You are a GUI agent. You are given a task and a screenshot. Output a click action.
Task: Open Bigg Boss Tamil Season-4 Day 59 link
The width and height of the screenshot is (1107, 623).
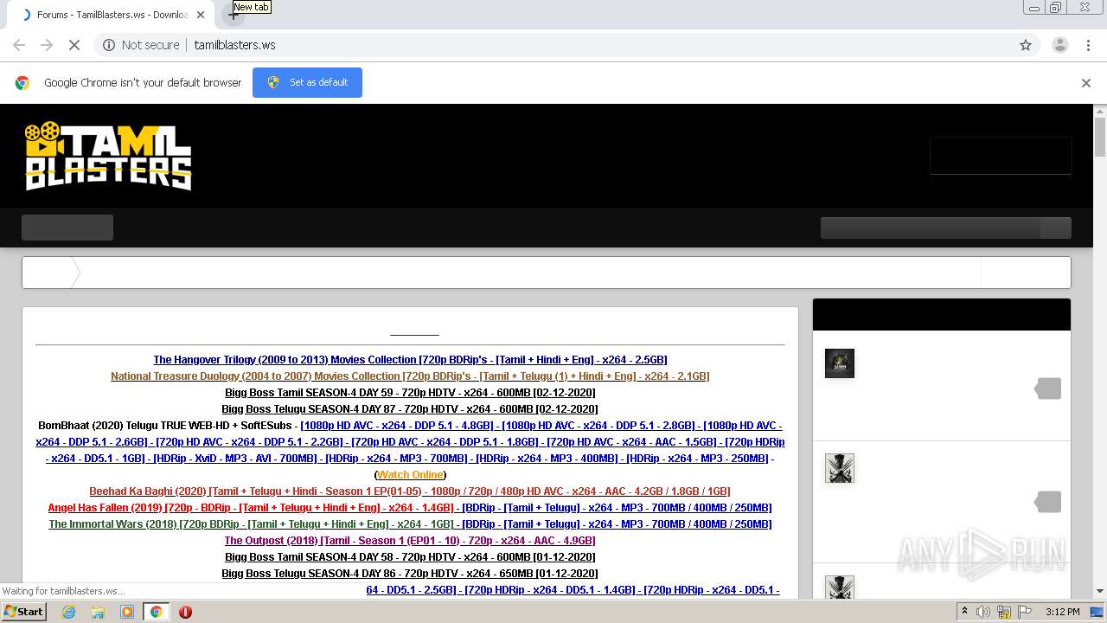click(410, 393)
